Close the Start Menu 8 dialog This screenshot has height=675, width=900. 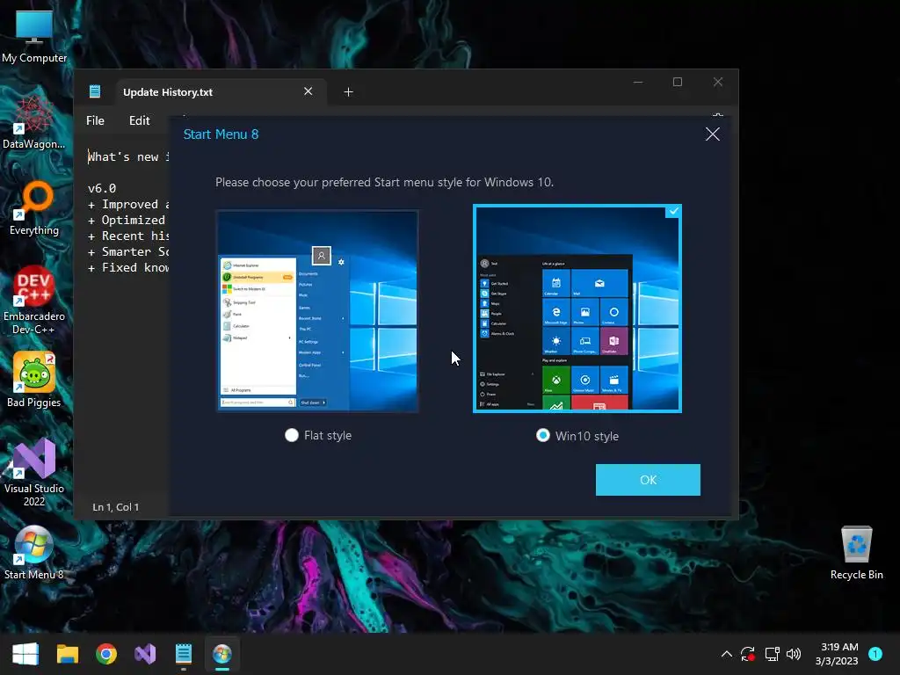click(x=712, y=134)
